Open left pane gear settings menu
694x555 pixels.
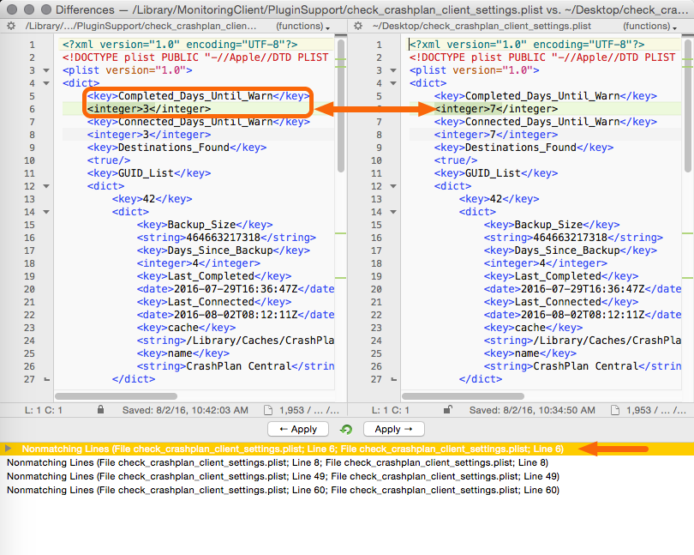tap(11, 26)
